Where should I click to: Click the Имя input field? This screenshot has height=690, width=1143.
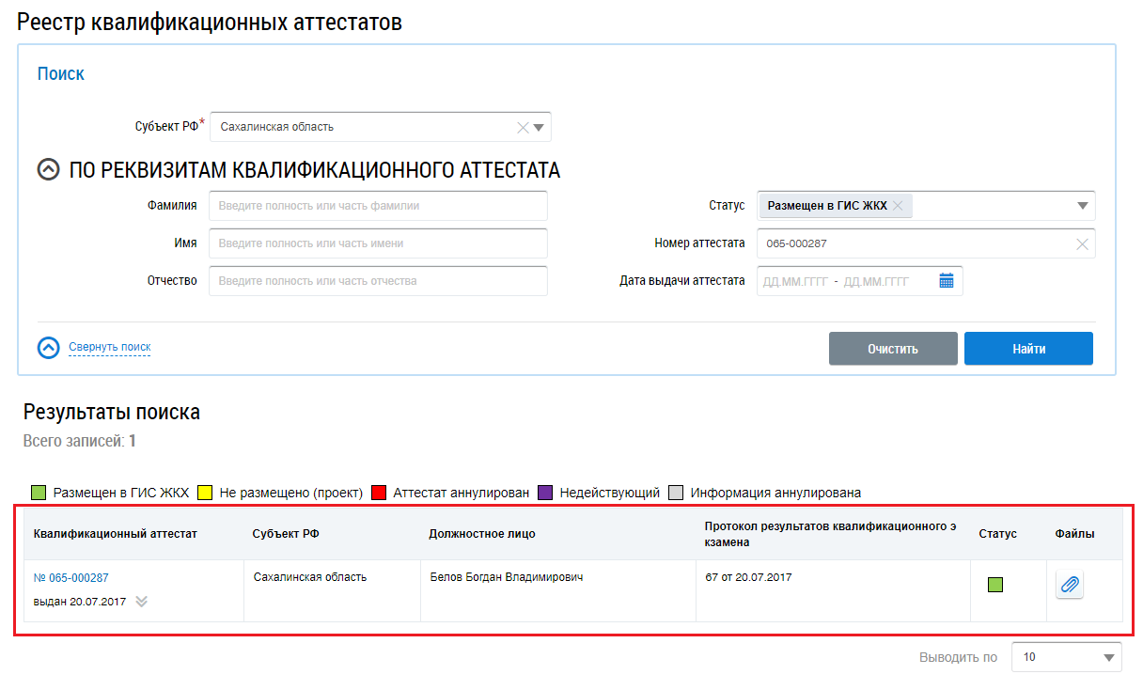[378, 243]
